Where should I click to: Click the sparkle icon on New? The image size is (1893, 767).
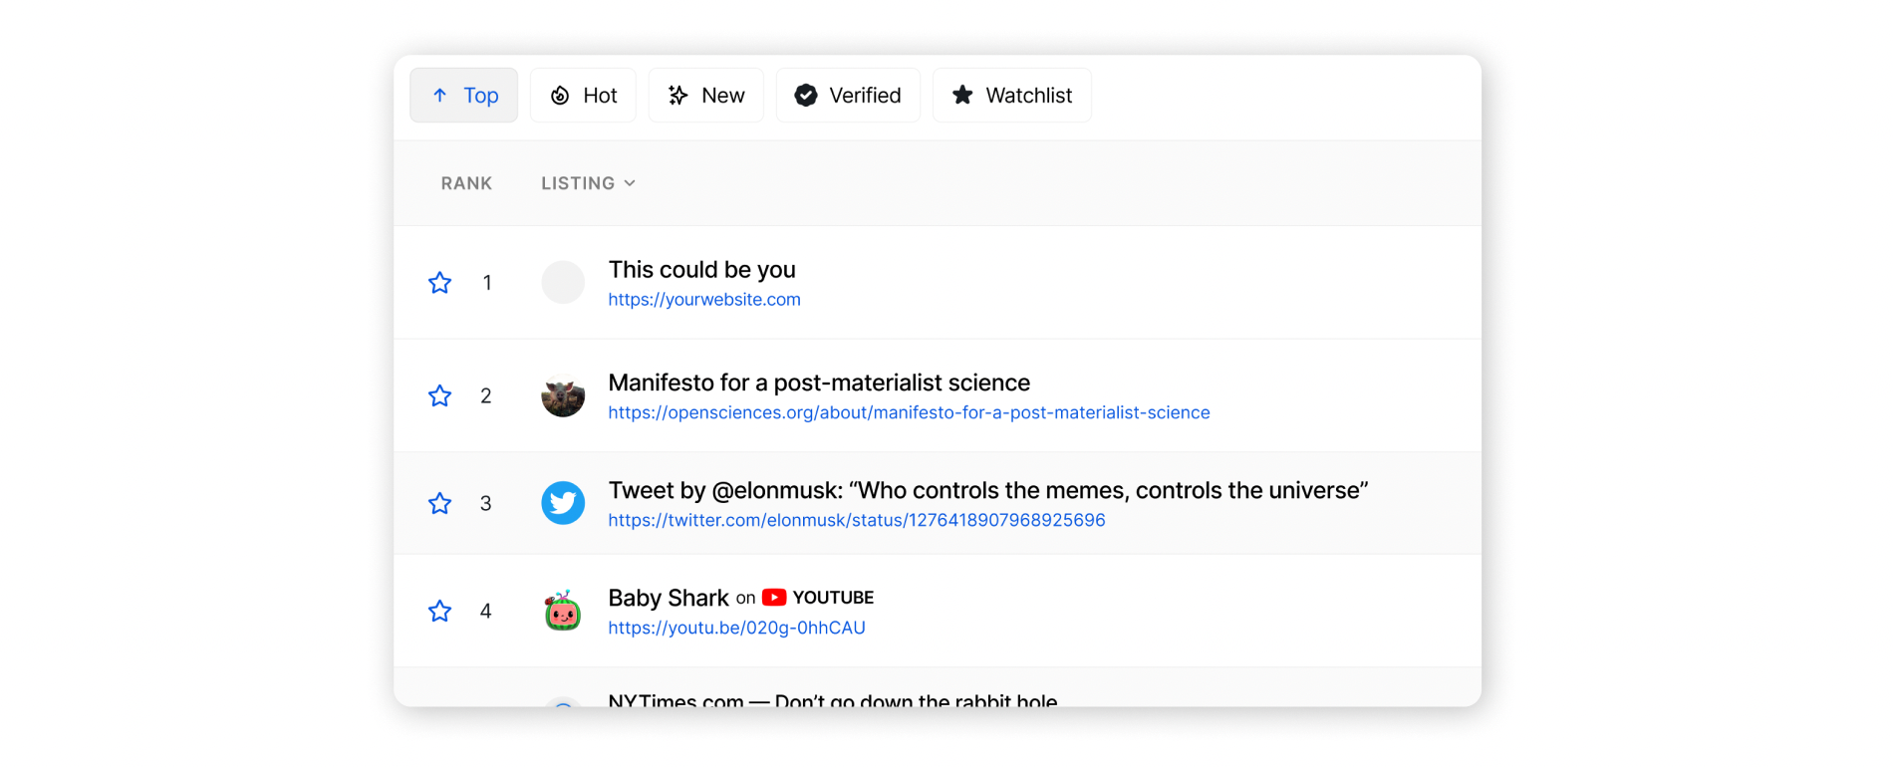click(678, 96)
